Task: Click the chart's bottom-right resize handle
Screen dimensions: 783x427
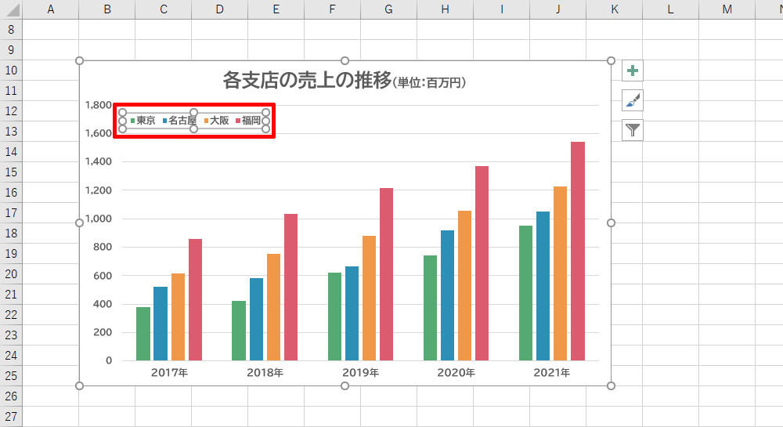Action: [x=611, y=385]
